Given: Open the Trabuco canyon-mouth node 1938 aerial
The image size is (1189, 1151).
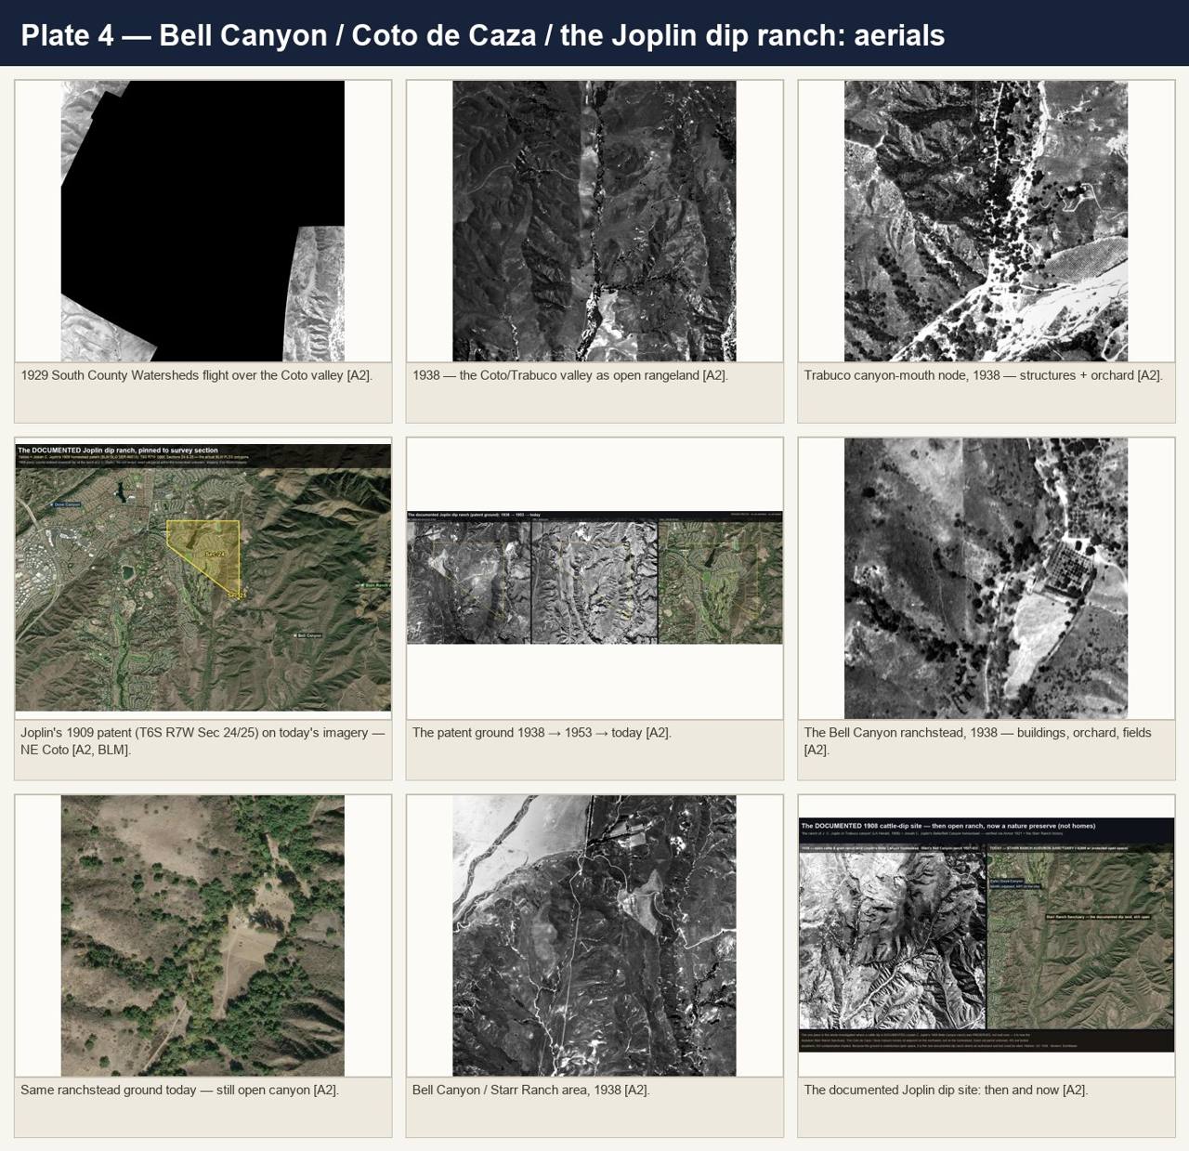Looking at the screenshot, I should point(986,221).
